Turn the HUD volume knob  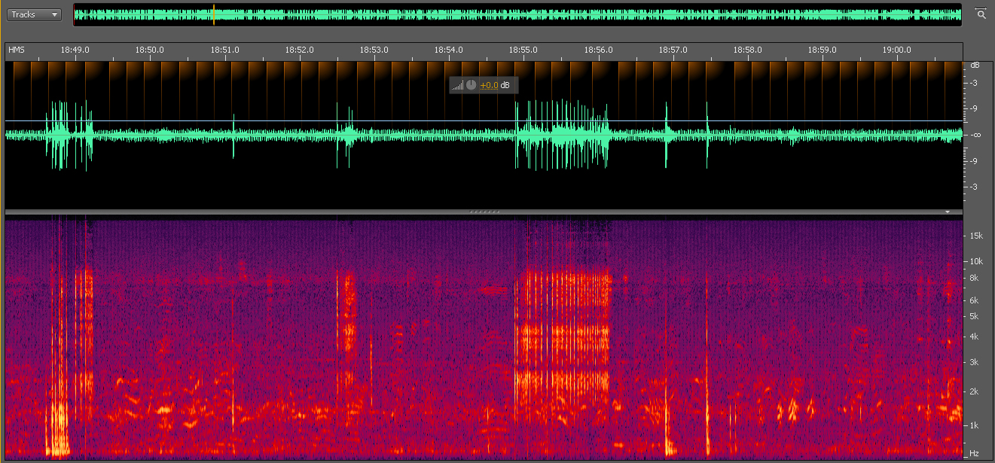click(471, 85)
